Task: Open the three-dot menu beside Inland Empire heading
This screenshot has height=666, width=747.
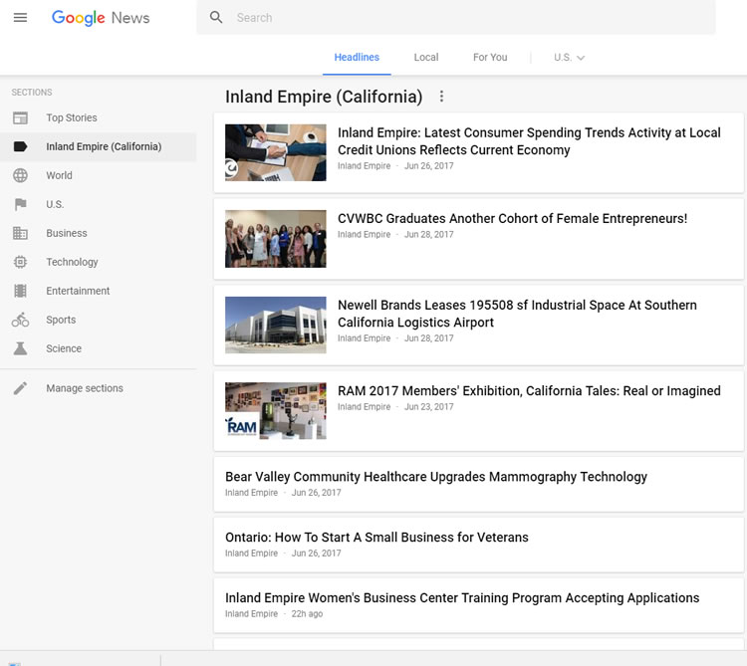Action: pyautogui.click(x=441, y=97)
